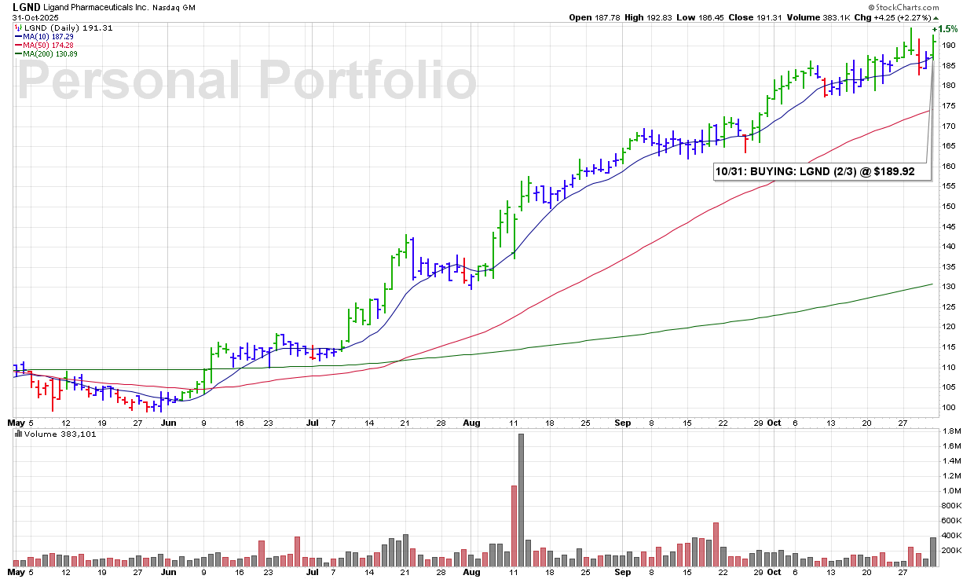
Task: Click the LGND ticker symbol title
Action: (x=28, y=7)
